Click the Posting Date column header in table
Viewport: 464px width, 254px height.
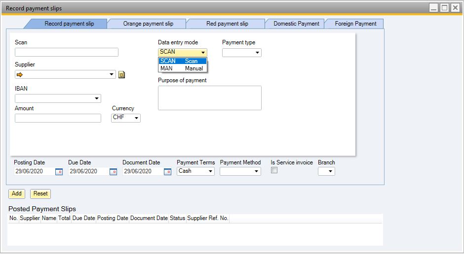(113, 218)
